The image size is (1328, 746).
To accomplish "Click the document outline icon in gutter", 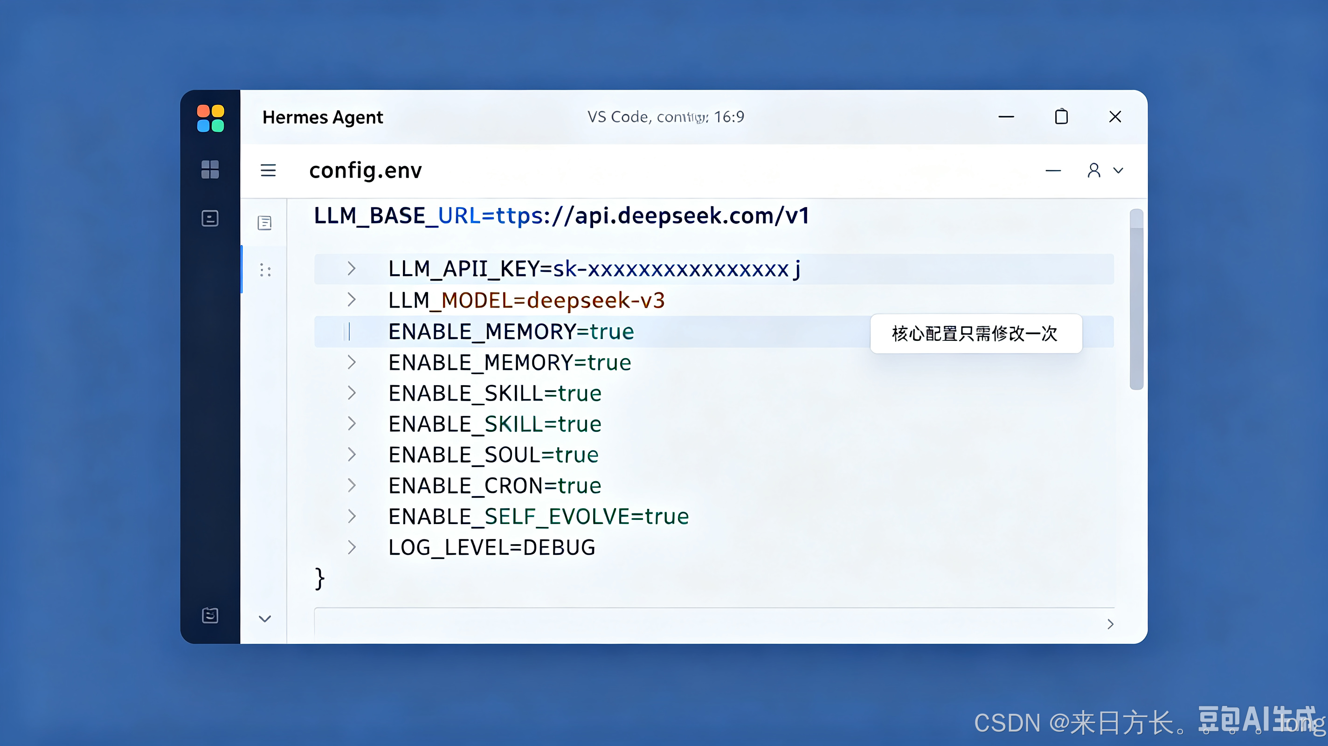I will coord(264,223).
